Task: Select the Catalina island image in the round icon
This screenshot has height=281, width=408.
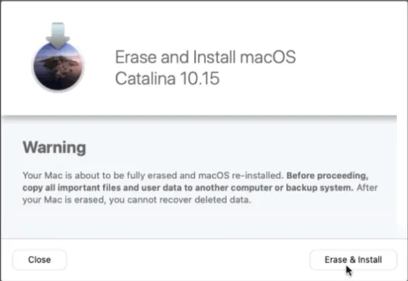Action: (58, 67)
